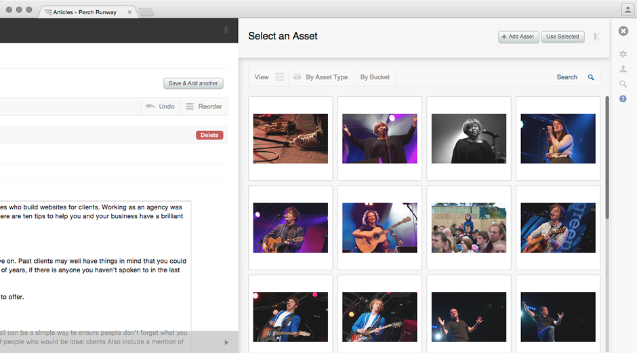Click the red Delete button
This screenshot has height=353, width=637.
pos(209,136)
